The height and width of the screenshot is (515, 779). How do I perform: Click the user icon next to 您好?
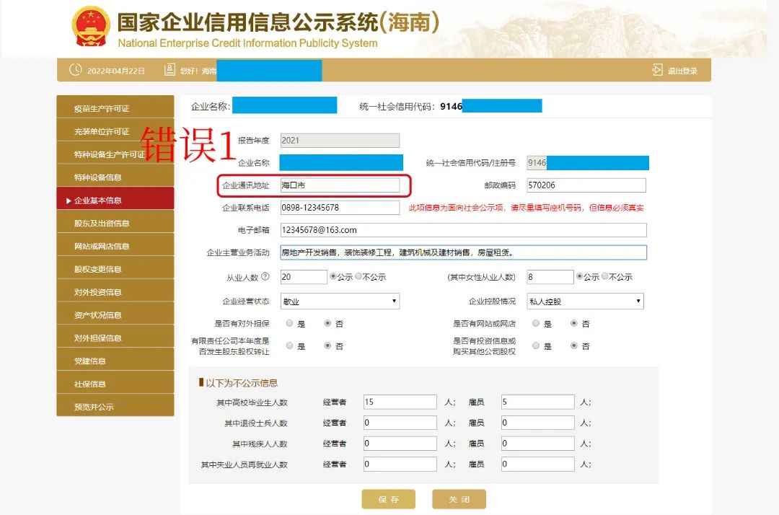(x=169, y=70)
